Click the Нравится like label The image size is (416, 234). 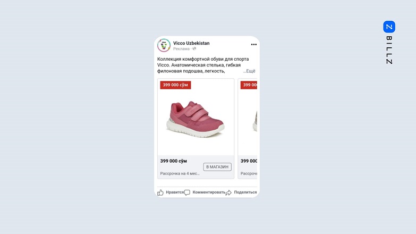[x=175, y=193]
